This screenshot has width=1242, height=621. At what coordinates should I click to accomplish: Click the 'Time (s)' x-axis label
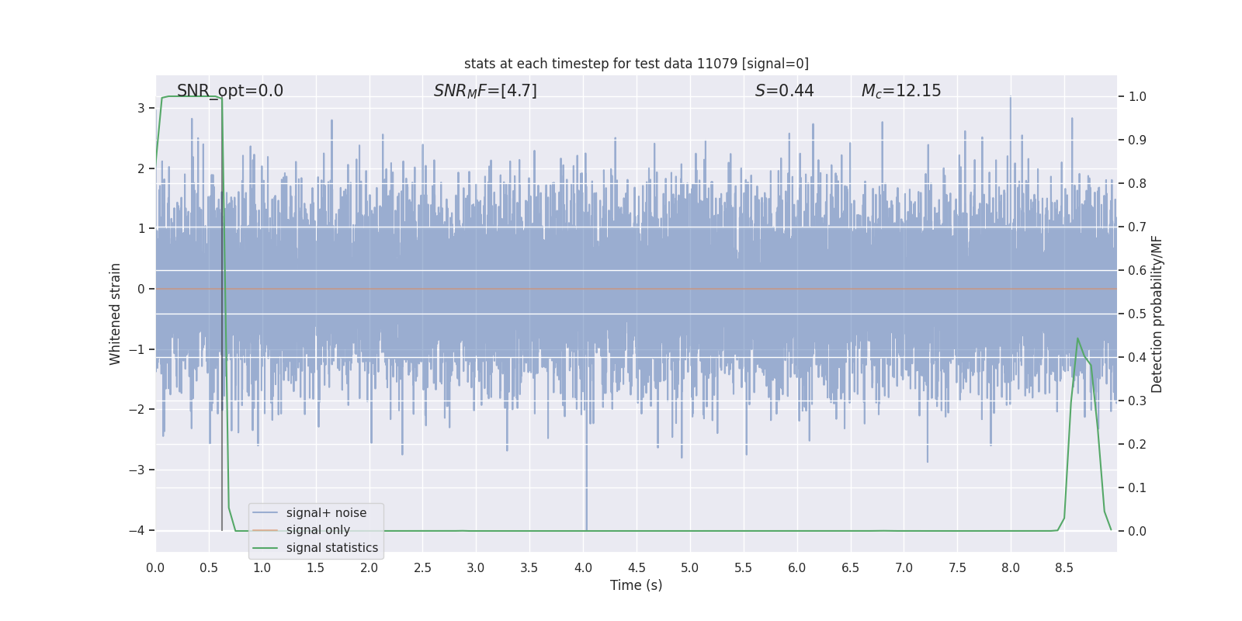[636, 585]
